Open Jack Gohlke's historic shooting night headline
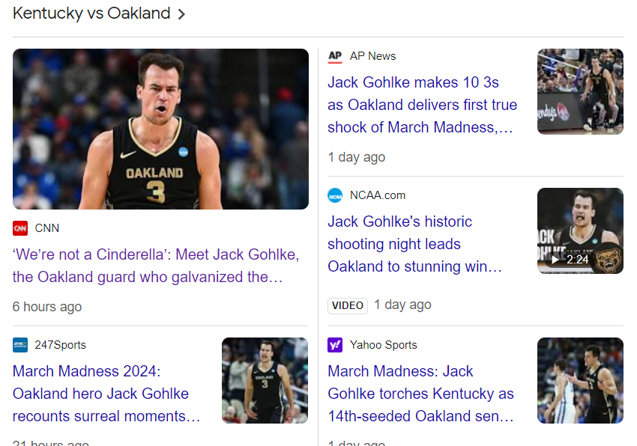 (x=414, y=244)
